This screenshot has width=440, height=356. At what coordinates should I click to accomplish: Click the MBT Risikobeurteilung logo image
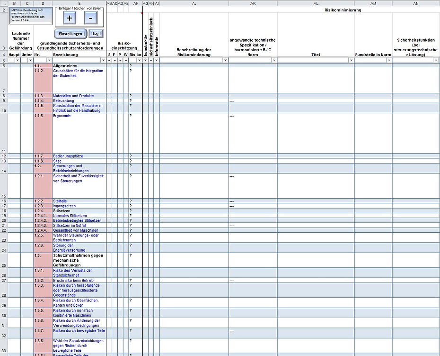(31, 15)
